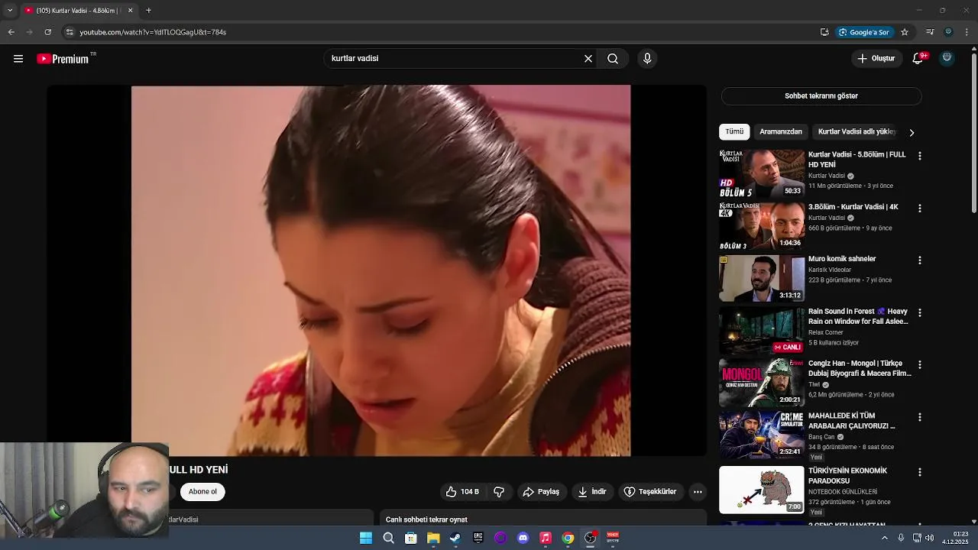The width and height of the screenshot is (978, 550).
Task: Share the video via Paylaş
Action: tap(541, 492)
